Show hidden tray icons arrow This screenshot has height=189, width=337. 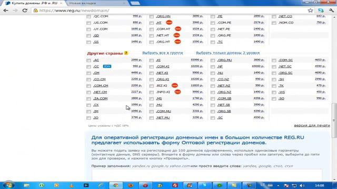(278, 185)
